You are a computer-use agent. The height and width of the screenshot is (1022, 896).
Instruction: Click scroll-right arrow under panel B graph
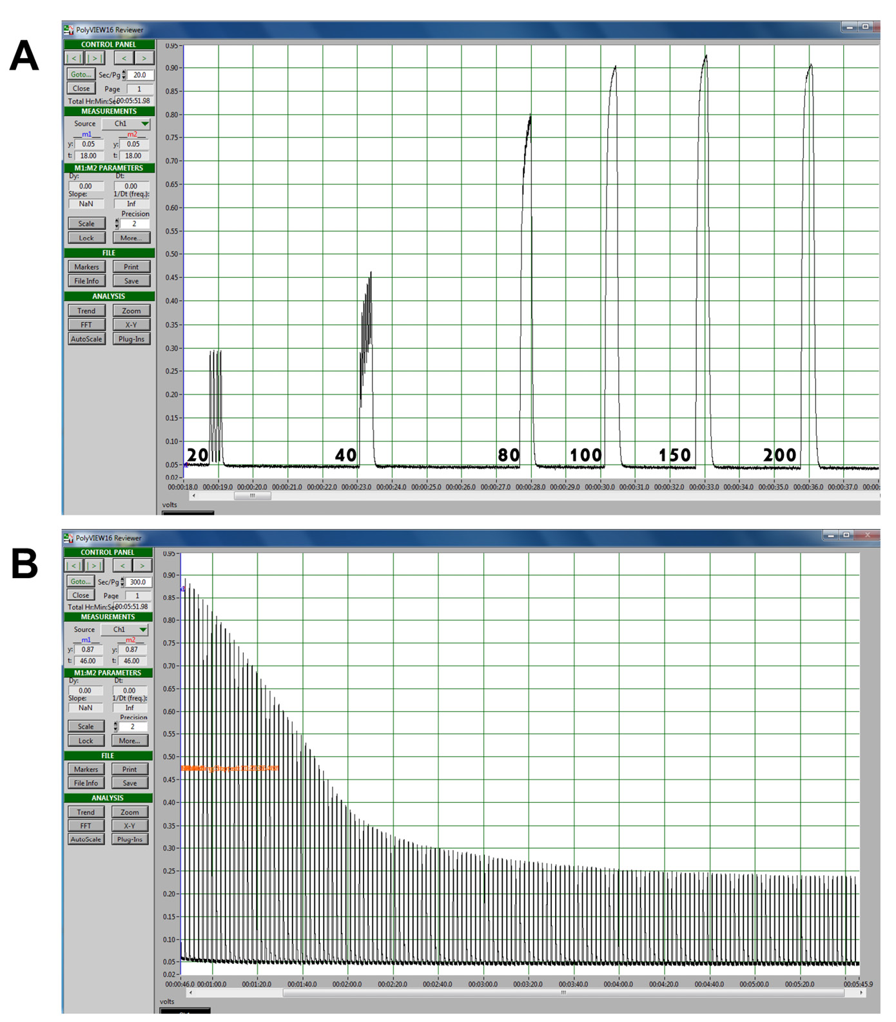(x=861, y=993)
